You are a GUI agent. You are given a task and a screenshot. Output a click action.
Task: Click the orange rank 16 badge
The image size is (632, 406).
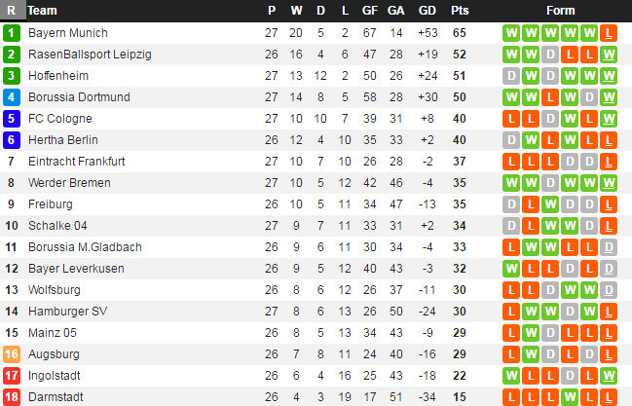coord(11,353)
